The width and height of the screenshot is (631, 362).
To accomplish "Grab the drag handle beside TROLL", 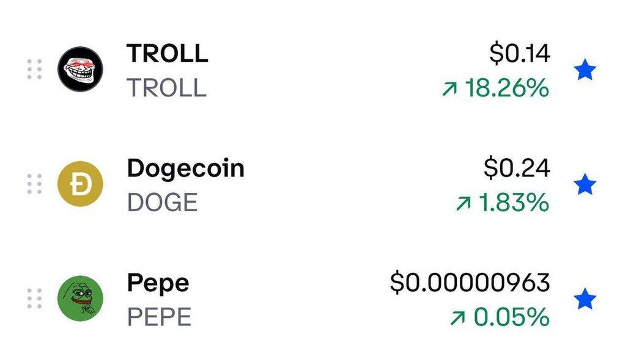I will [x=34, y=69].
